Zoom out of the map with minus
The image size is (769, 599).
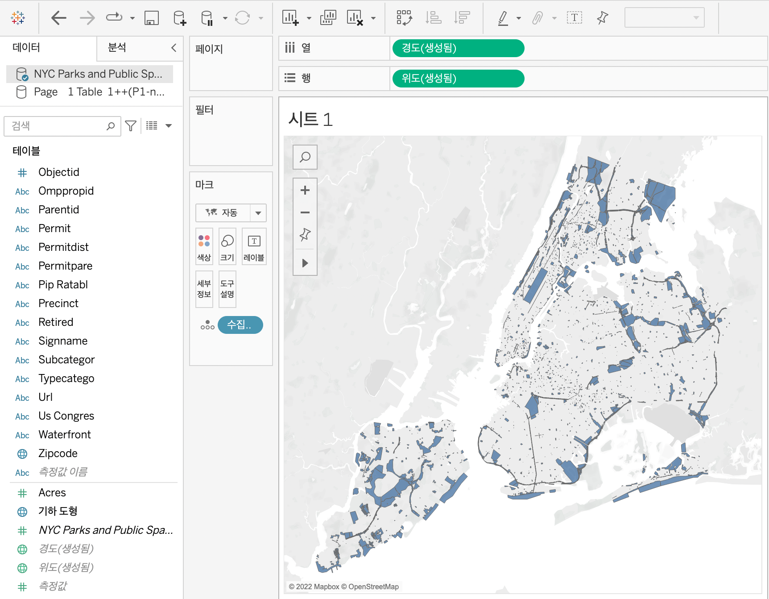[305, 212]
